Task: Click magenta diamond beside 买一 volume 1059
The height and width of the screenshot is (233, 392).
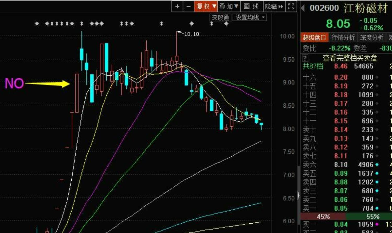Action: 377,224
